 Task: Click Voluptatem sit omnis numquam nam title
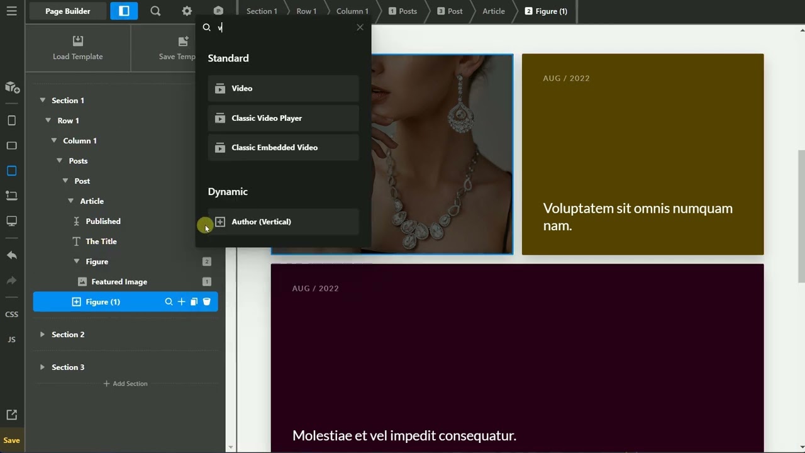click(x=638, y=216)
